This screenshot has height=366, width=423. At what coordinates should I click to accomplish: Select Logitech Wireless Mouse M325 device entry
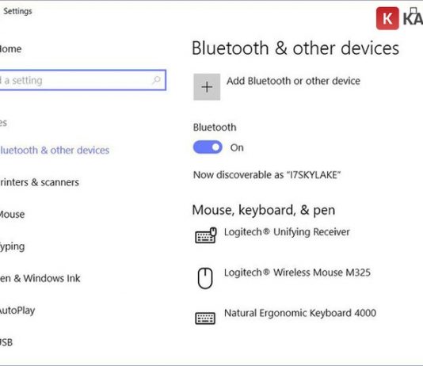(x=283, y=278)
